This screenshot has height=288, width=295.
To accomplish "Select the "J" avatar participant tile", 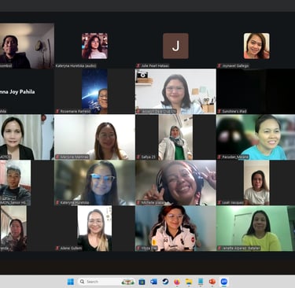I will tap(175, 46).
